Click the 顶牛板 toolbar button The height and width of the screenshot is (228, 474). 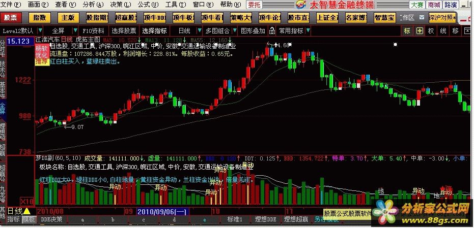point(183,17)
